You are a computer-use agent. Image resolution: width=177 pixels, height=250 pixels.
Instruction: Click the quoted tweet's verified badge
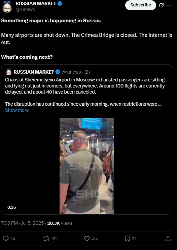(58, 72)
